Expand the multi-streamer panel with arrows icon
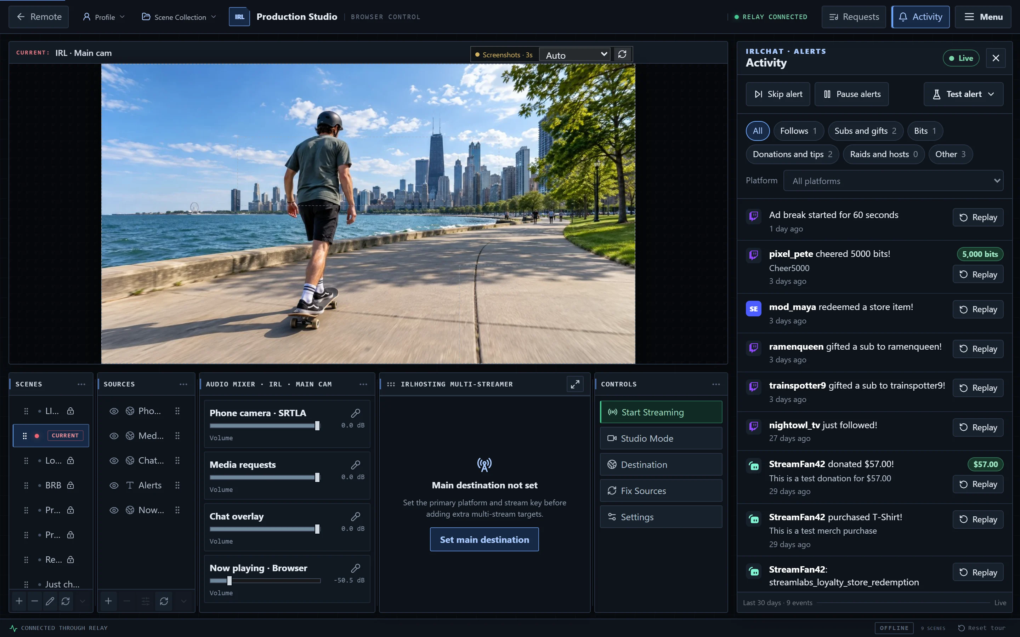Screen dimensions: 1020x637 click(575, 384)
